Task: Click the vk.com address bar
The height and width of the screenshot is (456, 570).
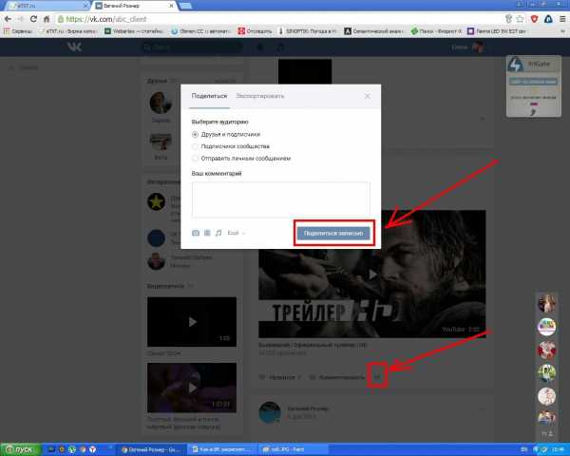Action: 278,19
